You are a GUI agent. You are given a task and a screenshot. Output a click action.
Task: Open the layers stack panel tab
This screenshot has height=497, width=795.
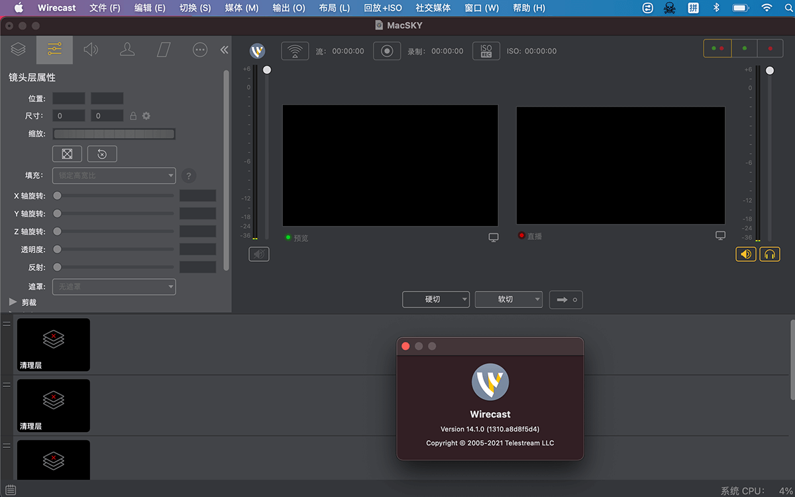pyautogui.click(x=19, y=50)
